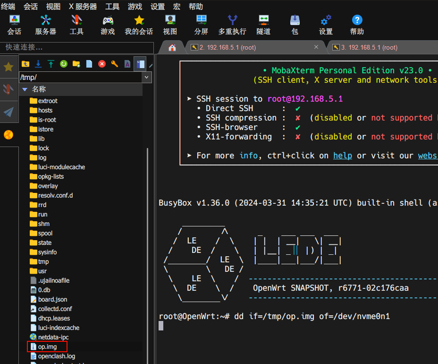Click the 名称 column sort triangle
The height and width of the screenshot is (364, 438).
(x=25, y=89)
